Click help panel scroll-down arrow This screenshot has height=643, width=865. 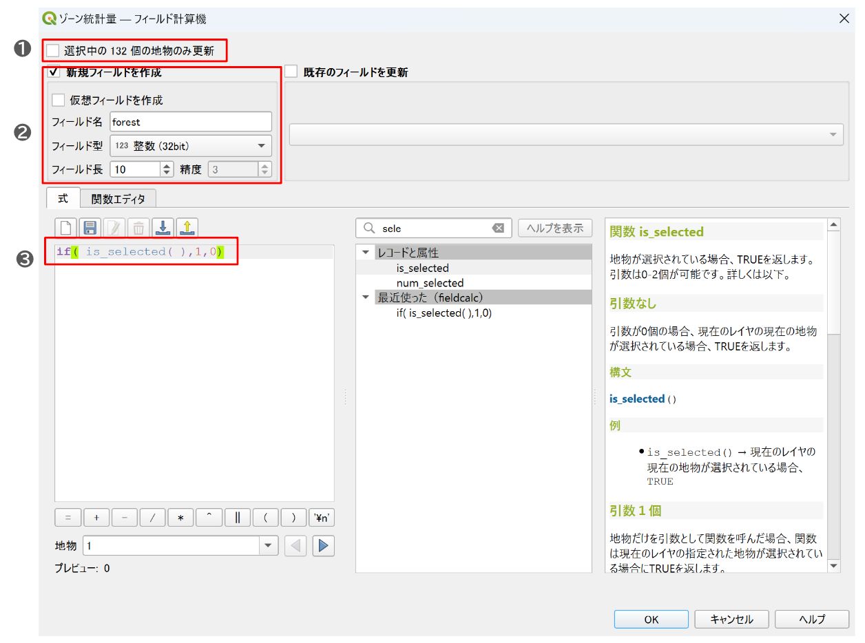[834, 566]
